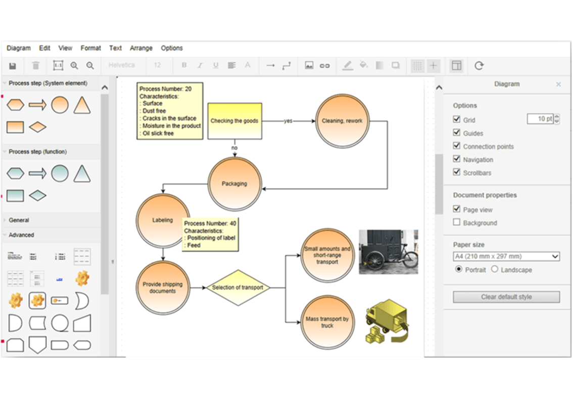Enable the Background checkbox
Screen dimensions: 573x398
457,223
